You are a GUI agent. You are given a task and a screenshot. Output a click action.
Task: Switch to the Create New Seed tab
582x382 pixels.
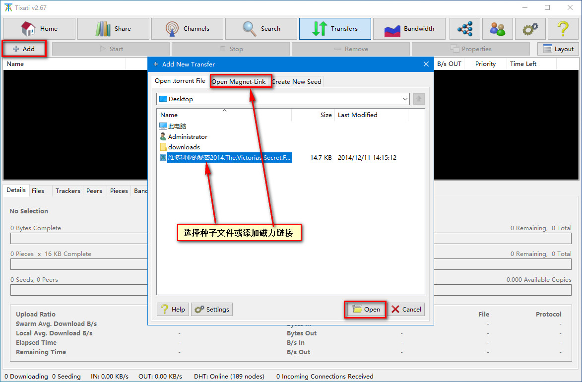click(296, 82)
